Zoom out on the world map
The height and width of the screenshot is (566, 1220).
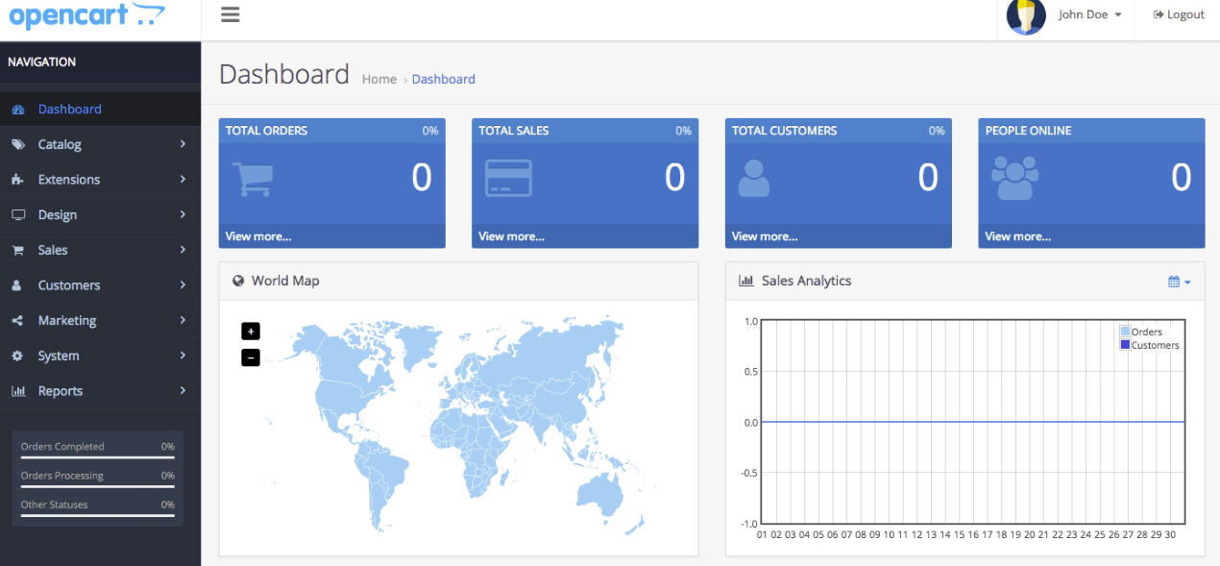coord(251,357)
